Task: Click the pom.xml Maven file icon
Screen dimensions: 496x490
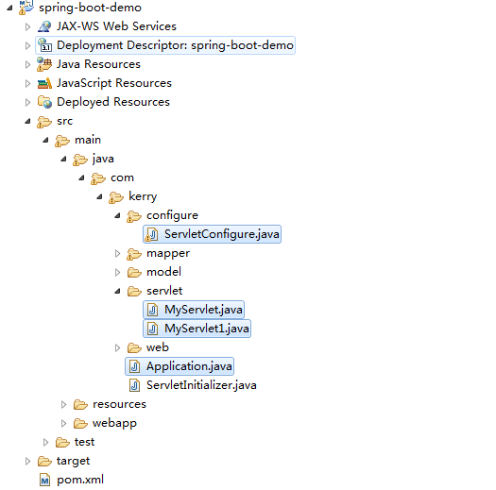Action: click(45, 481)
